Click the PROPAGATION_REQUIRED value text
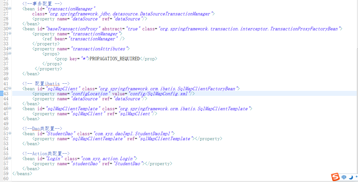 114,59
